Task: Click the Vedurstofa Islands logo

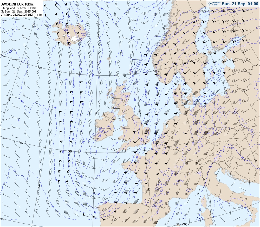Action: coord(214,3)
